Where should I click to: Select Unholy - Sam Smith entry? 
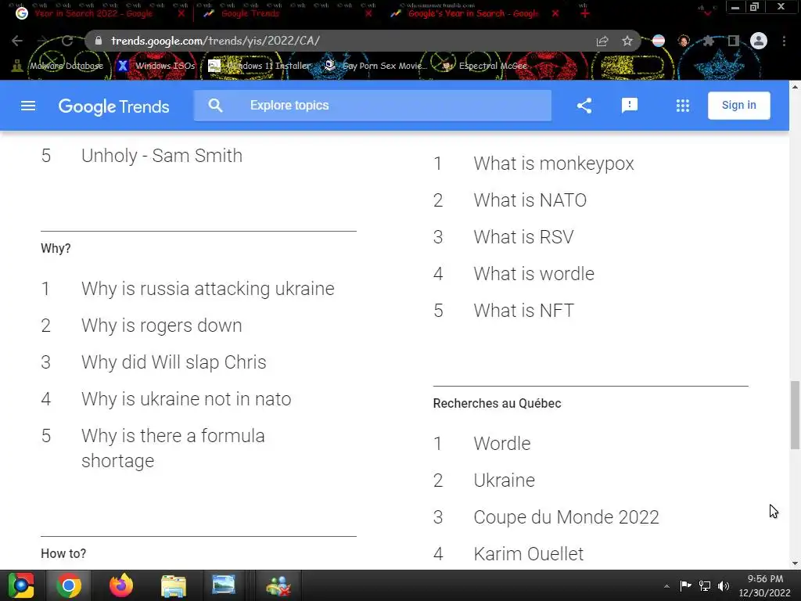[x=162, y=156]
